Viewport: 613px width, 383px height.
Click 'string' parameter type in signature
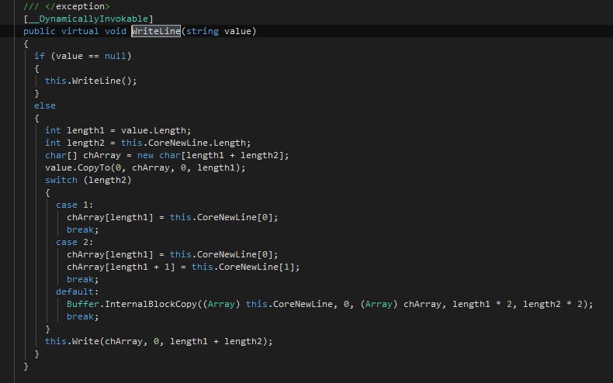tap(202, 31)
